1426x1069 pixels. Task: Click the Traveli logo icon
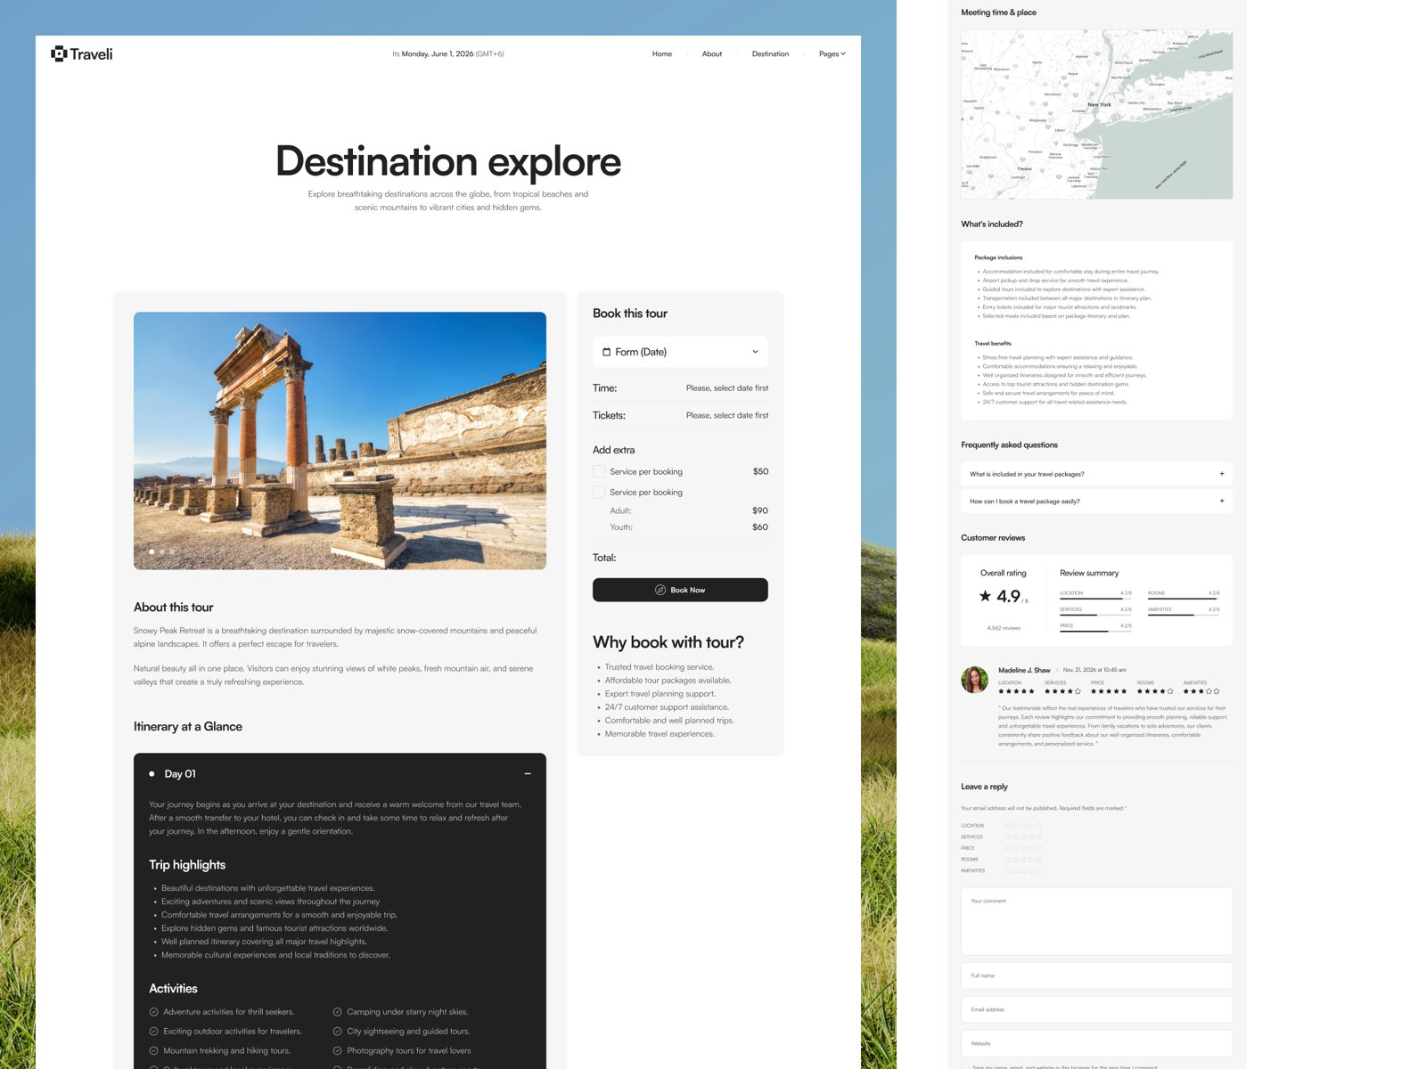pyautogui.click(x=59, y=53)
